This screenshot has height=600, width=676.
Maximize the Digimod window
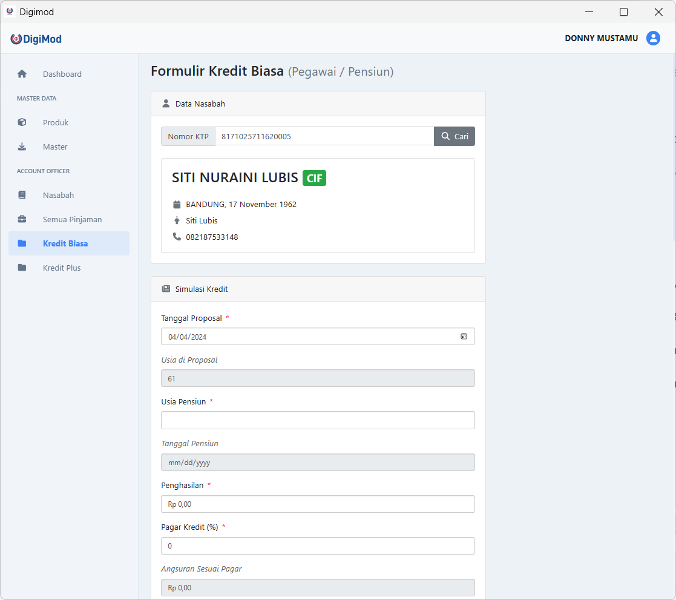623,12
